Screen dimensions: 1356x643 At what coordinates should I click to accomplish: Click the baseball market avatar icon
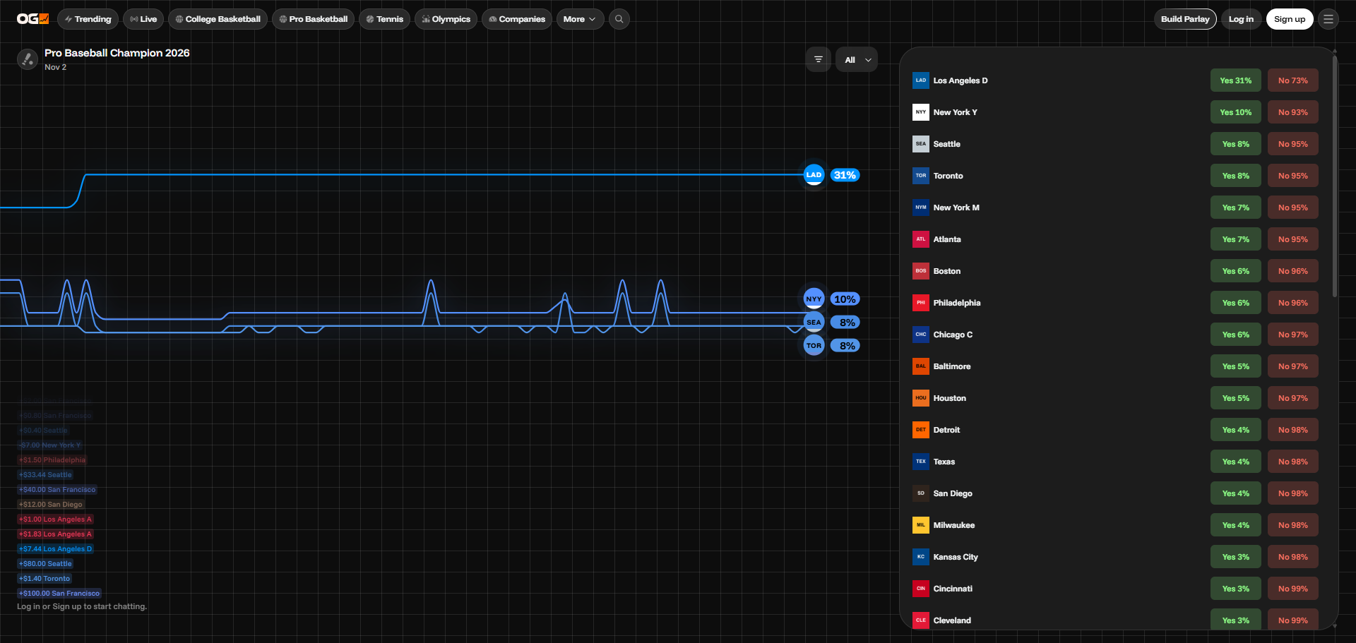28,59
